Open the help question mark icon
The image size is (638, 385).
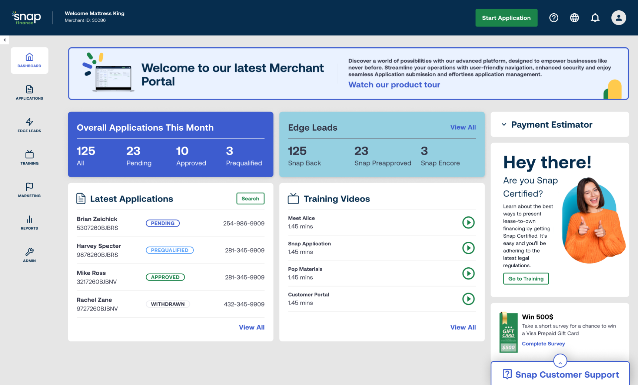554,18
